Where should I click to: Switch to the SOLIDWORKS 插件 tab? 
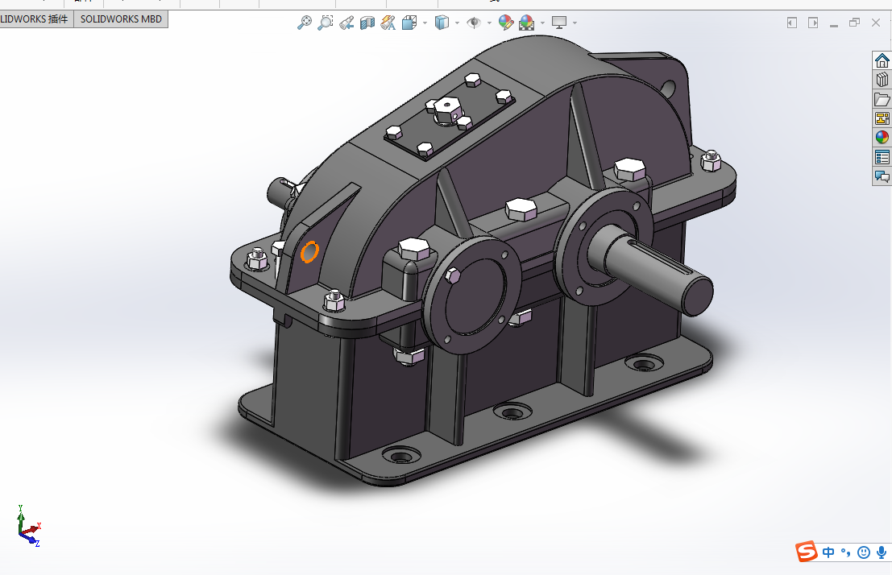click(x=34, y=19)
